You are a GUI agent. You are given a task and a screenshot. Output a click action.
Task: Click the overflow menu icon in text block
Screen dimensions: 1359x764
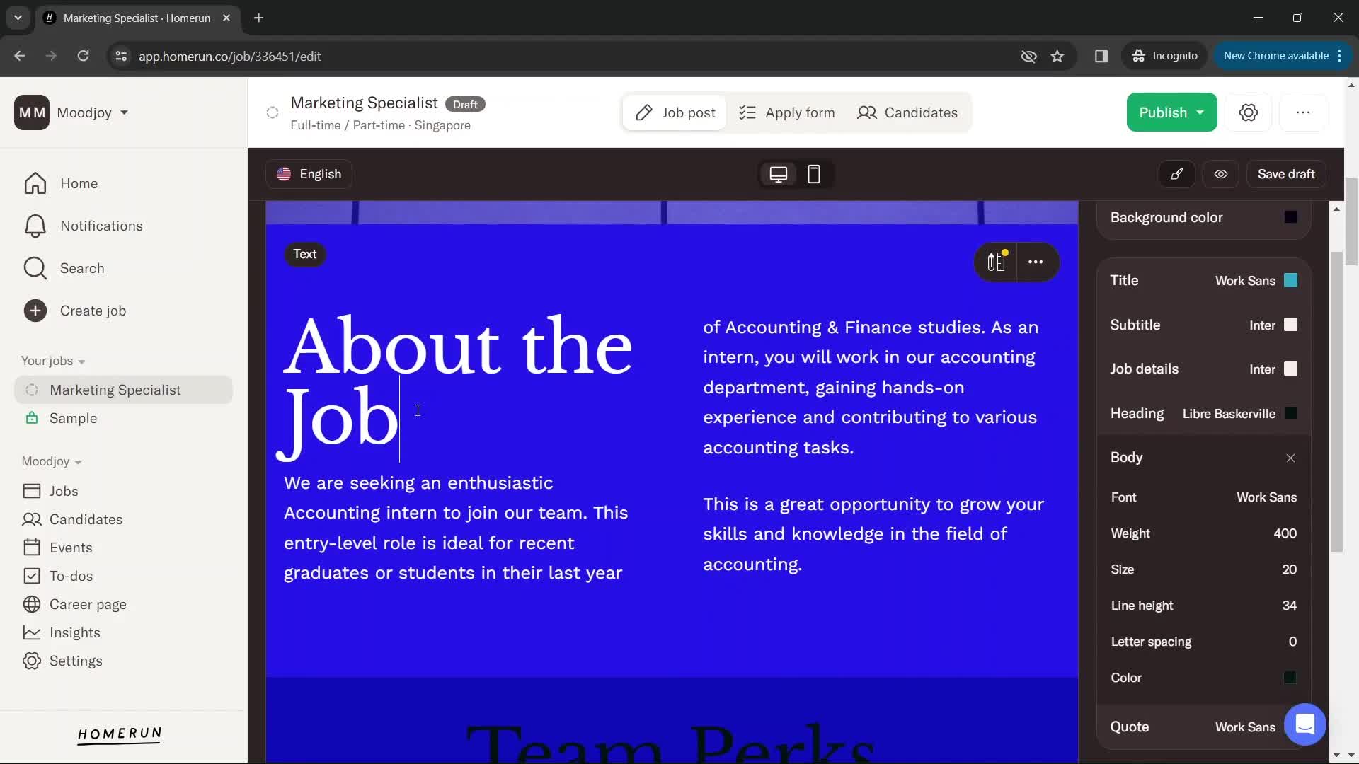click(x=1036, y=262)
